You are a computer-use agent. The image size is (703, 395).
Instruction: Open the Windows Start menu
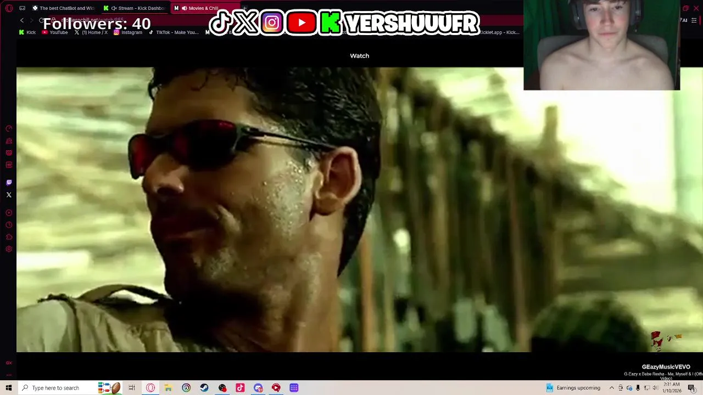(9, 388)
